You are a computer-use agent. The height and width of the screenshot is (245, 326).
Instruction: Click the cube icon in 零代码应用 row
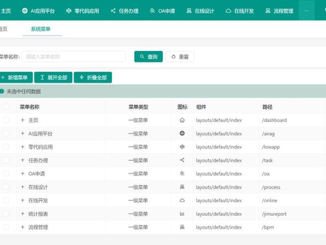coord(182,147)
